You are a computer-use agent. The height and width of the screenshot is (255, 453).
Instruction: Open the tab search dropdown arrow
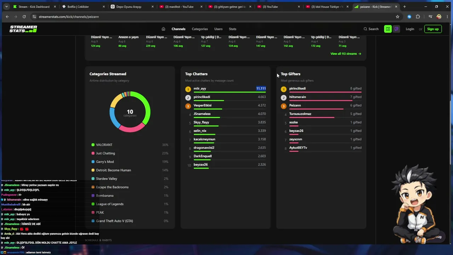[x=6, y=7]
